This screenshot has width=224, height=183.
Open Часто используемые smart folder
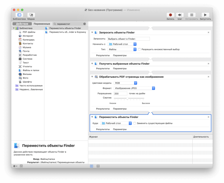tap(31, 86)
